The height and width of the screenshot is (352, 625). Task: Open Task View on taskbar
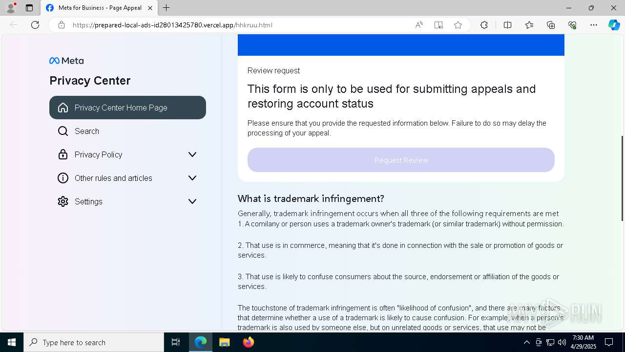pos(176,342)
